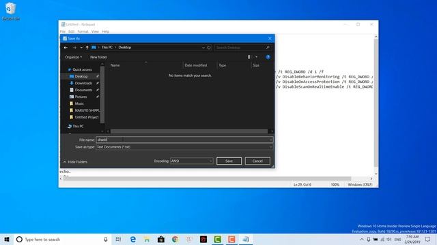The image size is (437, 245).
Task: Open Notepad Edit menu
Action: (71, 31)
